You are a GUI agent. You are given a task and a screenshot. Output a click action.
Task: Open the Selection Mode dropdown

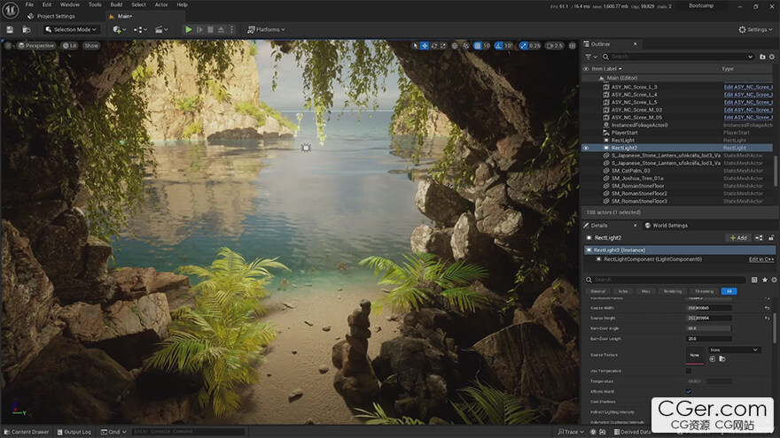[71, 30]
